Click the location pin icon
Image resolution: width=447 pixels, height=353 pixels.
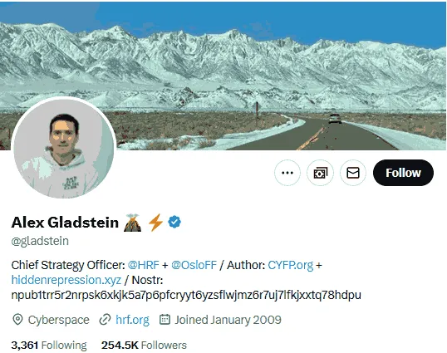[x=17, y=320]
